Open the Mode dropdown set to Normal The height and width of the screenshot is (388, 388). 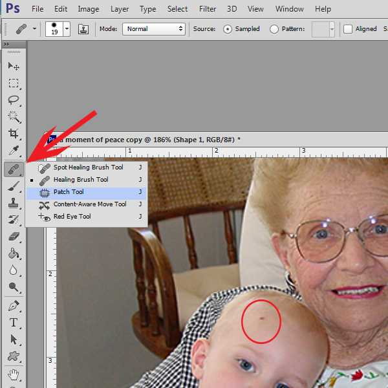(x=154, y=29)
